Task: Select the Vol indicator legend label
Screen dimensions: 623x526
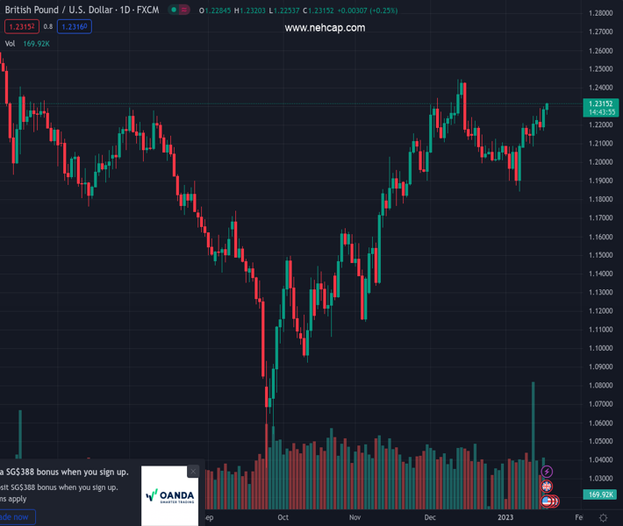Action: pos(11,43)
